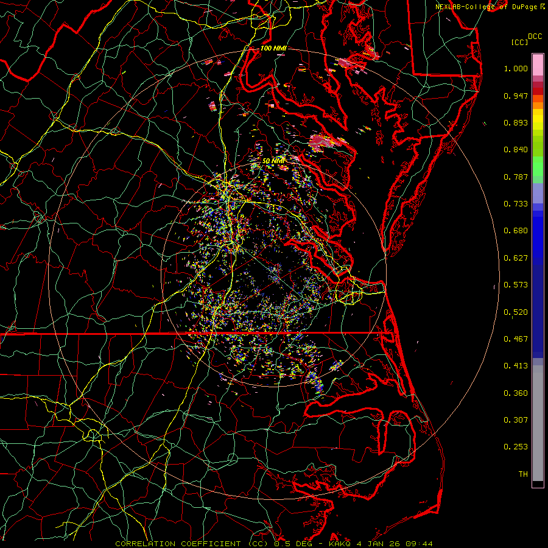Click the DCC product label above color bar
The width and height of the screenshot is (548, 548).
(535, 37)
